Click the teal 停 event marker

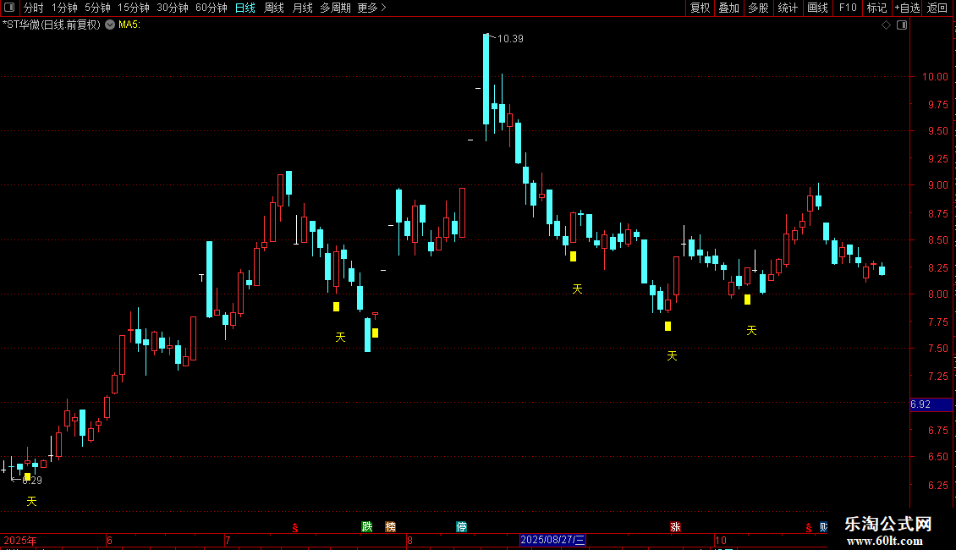pos(462,527)
